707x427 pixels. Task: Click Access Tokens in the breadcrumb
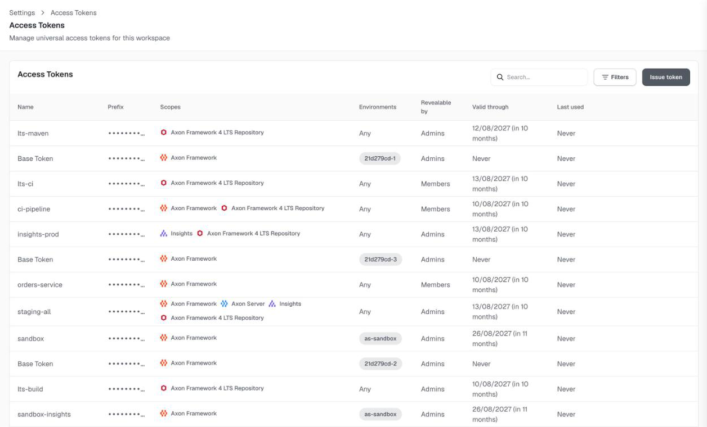pyautogui.click(x=73, y=13)
